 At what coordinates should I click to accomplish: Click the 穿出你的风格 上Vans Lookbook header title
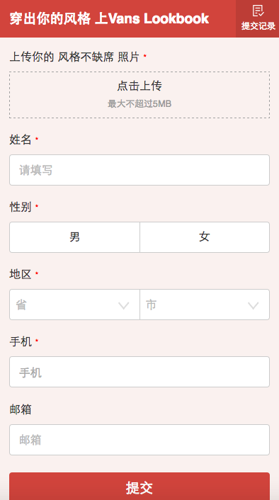coord(109,19)
